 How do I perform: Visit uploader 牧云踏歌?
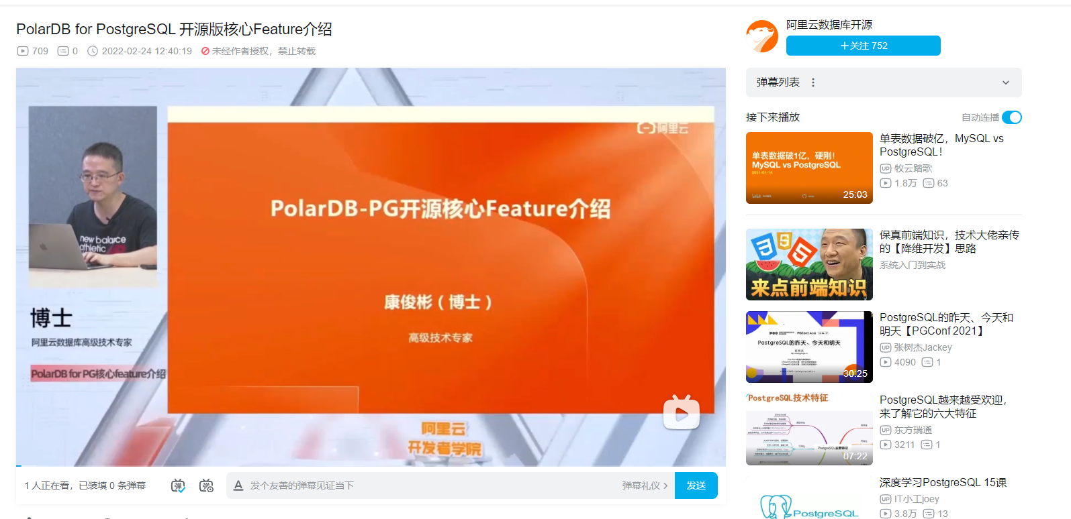coord(913,168)
